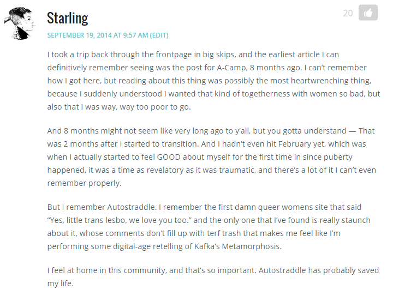The image size is (393, 296).
Task: Click the thumbs-up like button
Action: click(368, 13)
